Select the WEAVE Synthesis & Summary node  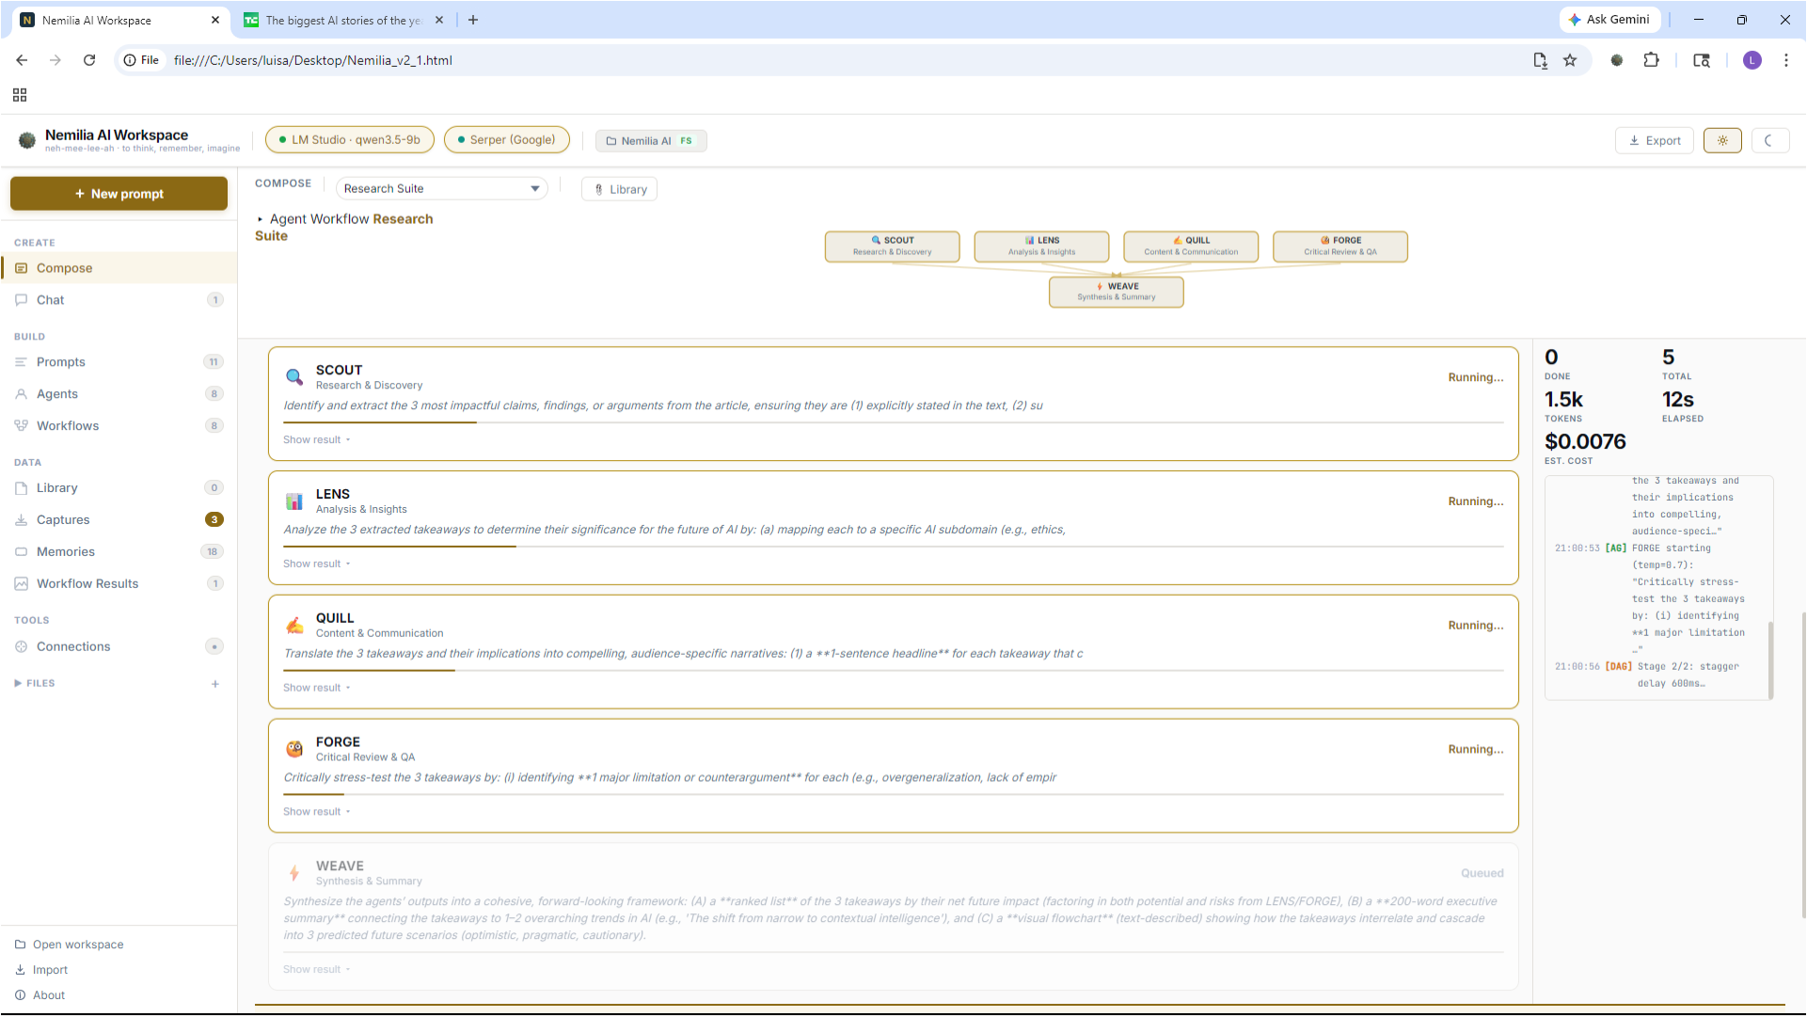tap(1116, 292)
